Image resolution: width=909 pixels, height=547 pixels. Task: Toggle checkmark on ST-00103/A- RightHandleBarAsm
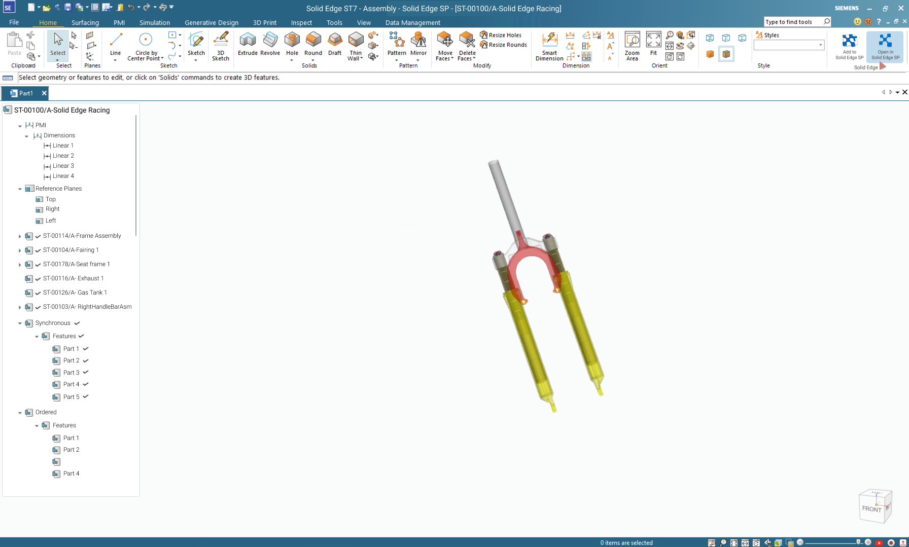coord(38,307)
